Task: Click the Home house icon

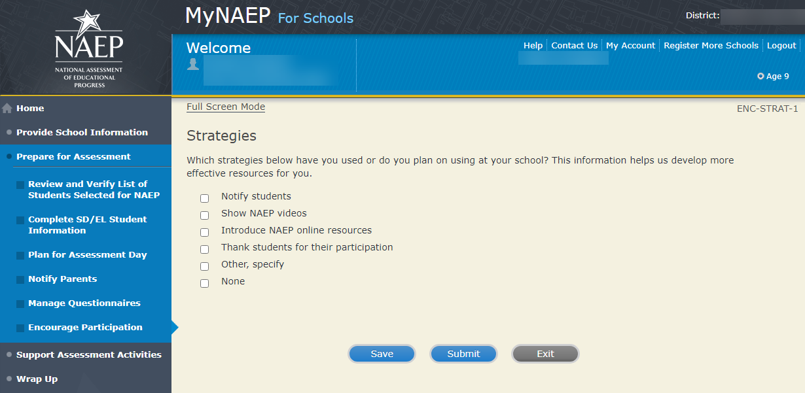Action: (7, 109)
